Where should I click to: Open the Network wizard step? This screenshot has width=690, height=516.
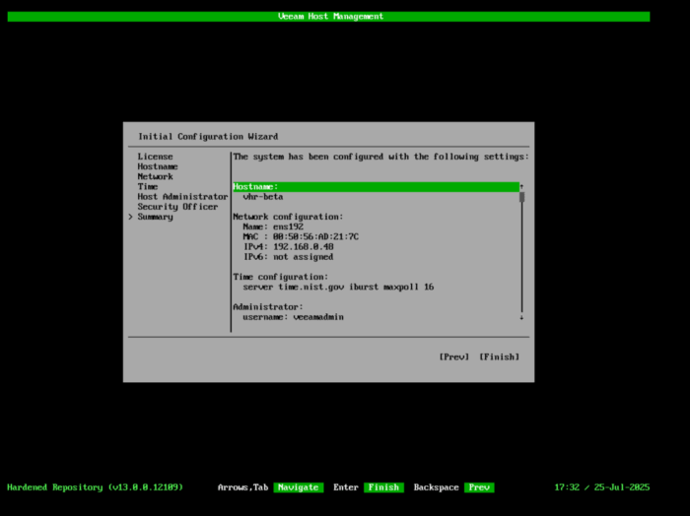[x=155, y=176]
